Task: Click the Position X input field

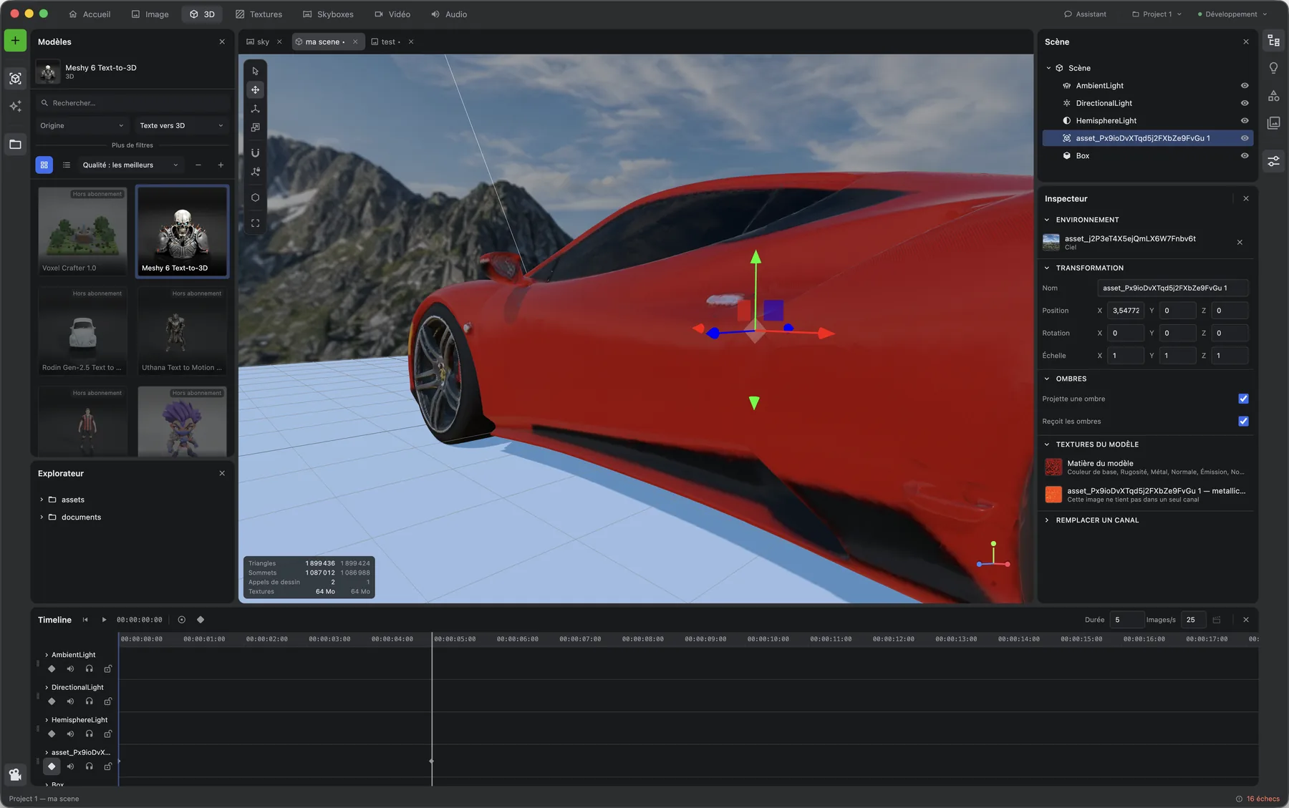Action: coord(1126,311)
